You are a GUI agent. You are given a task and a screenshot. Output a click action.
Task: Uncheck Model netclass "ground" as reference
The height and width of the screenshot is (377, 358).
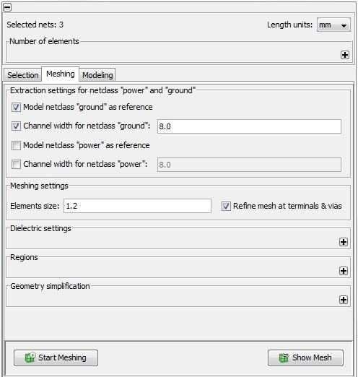click(16, 107)
